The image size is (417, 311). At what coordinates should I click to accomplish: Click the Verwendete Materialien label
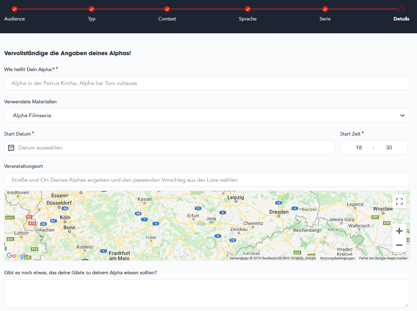(31, 102)
